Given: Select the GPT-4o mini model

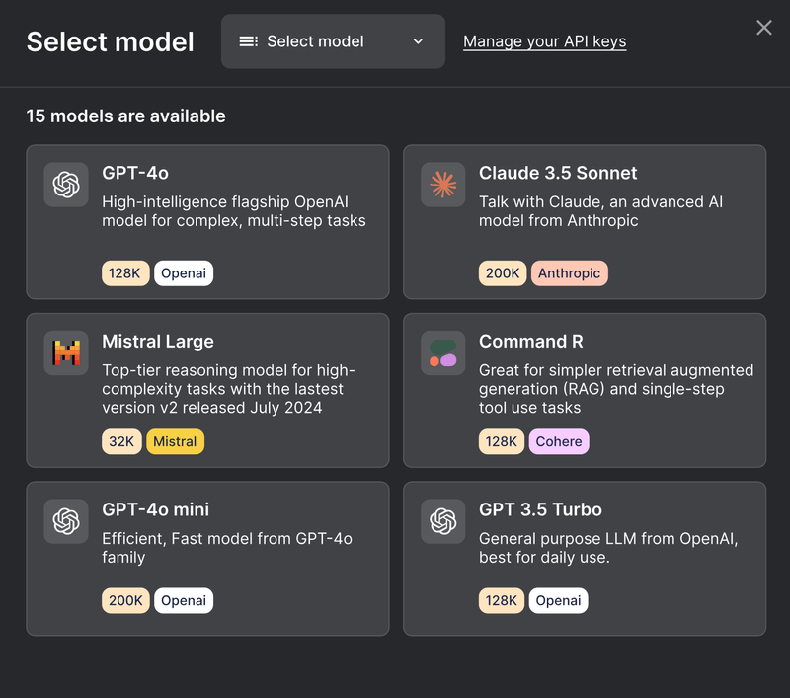Looking at the screenshot, I should coord(207,558).
